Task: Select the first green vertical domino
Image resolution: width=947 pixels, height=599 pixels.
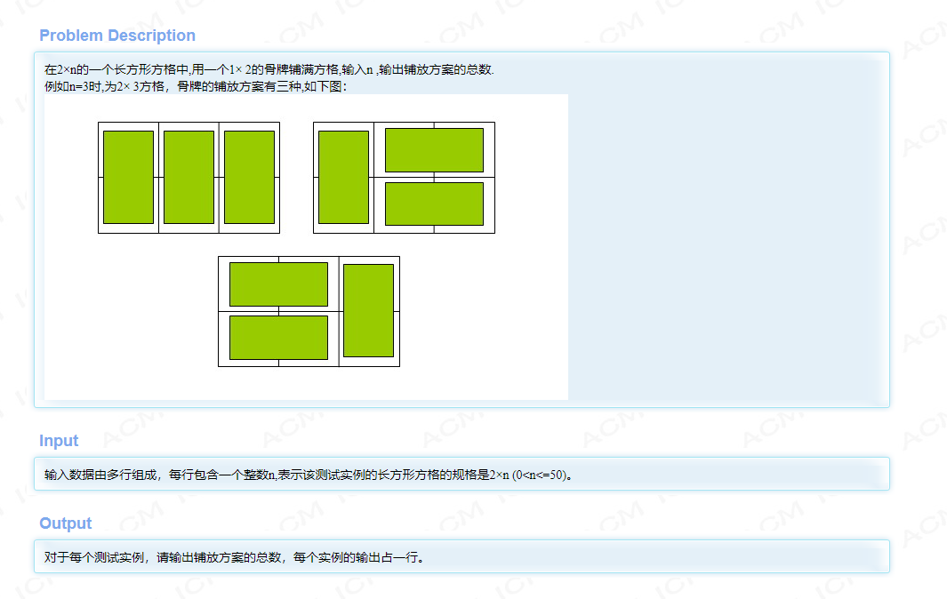Action: point(128,176)
